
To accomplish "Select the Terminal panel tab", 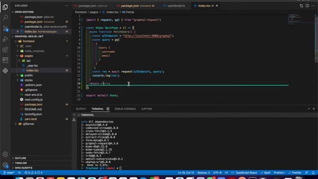I will (97, 109).
